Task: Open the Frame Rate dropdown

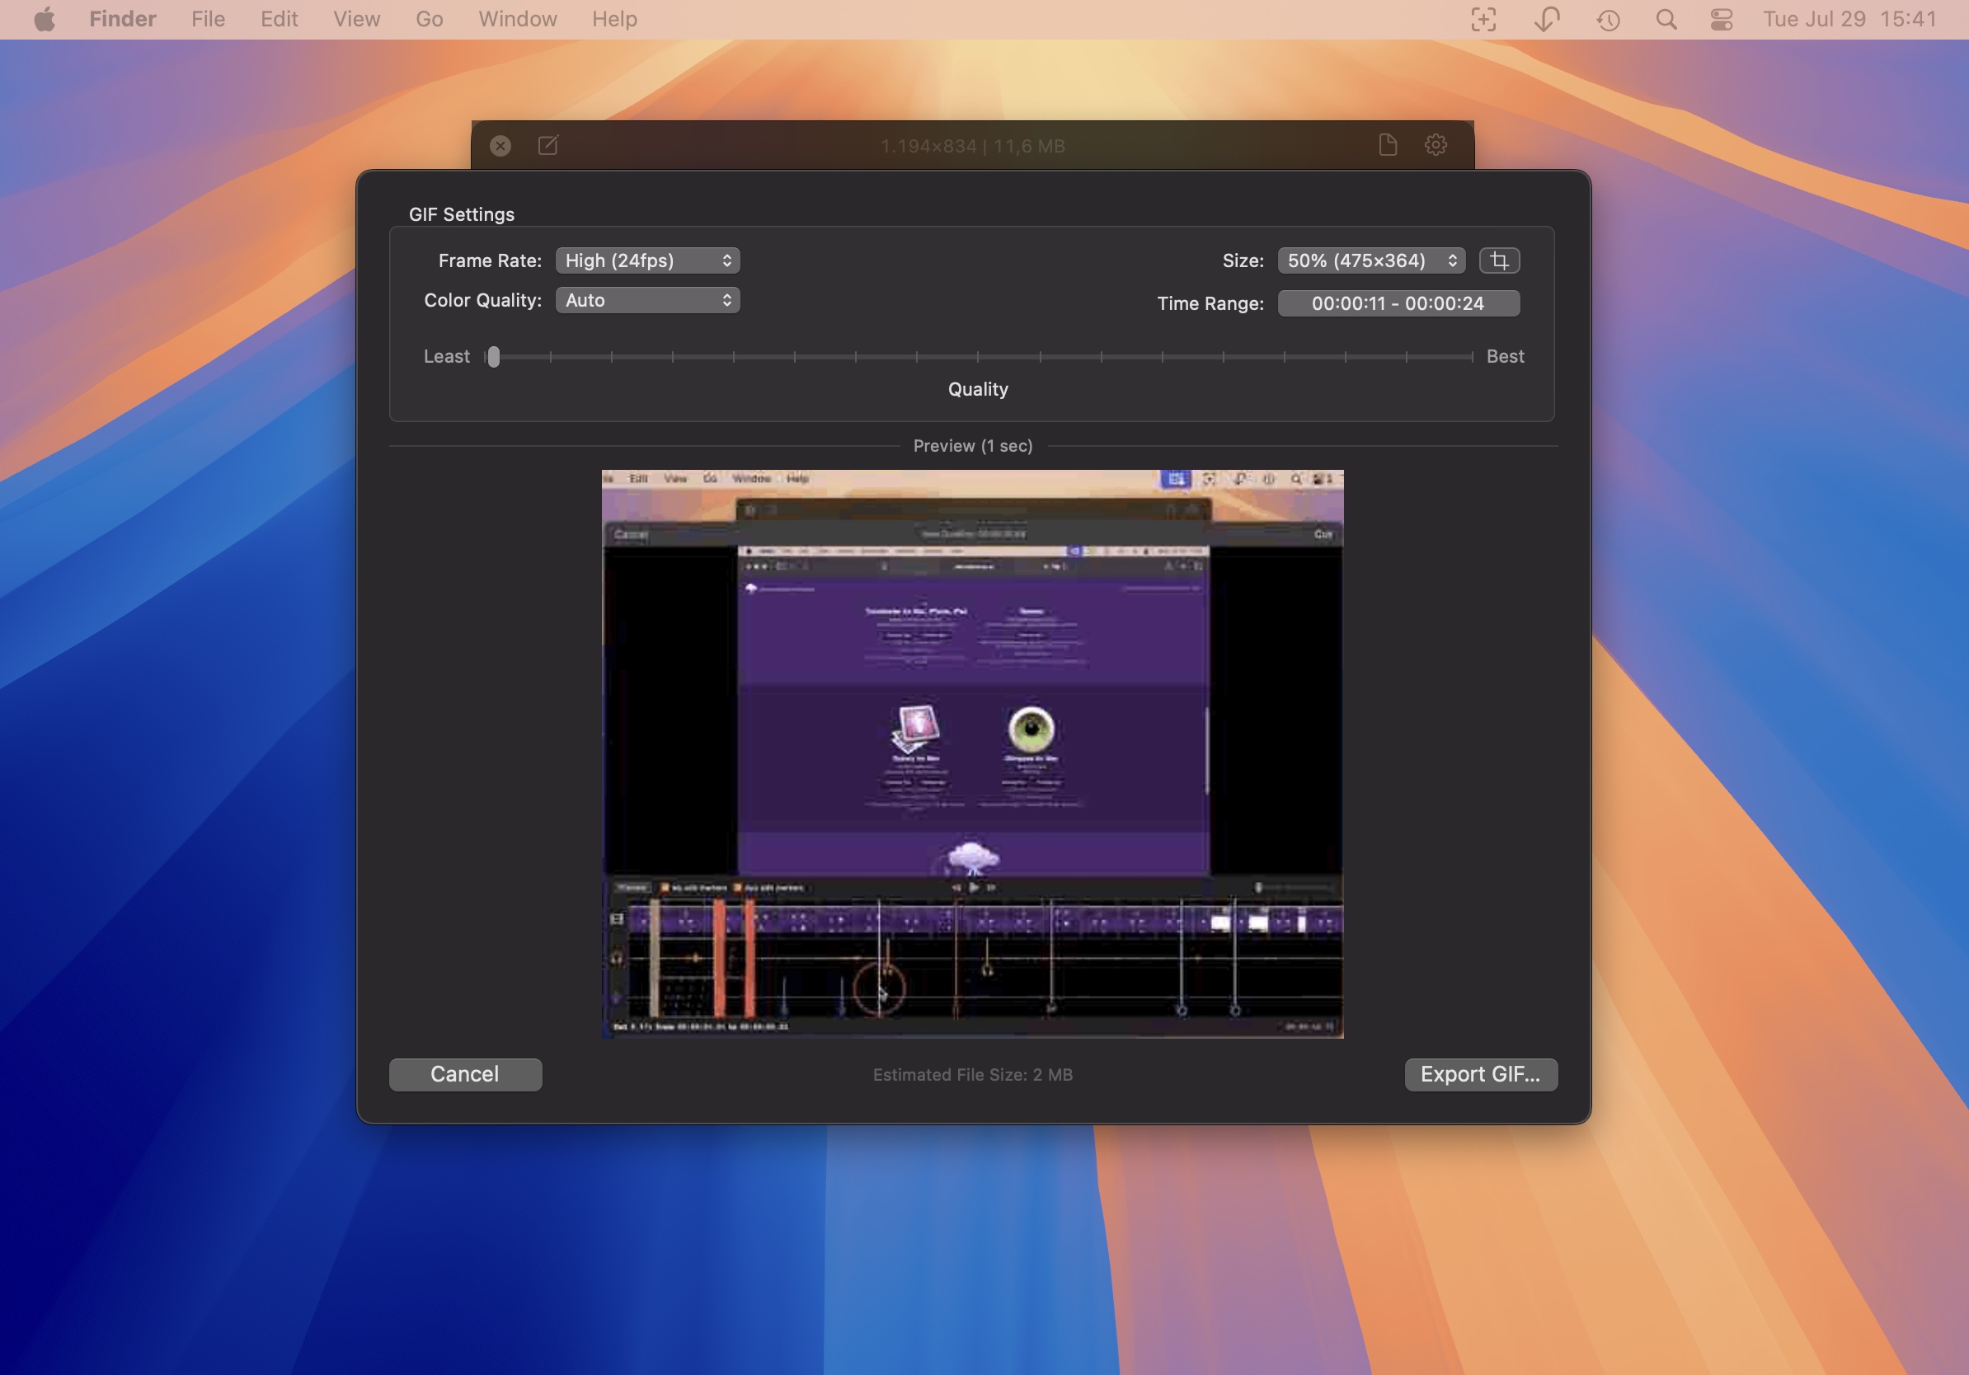Action: 647,260
